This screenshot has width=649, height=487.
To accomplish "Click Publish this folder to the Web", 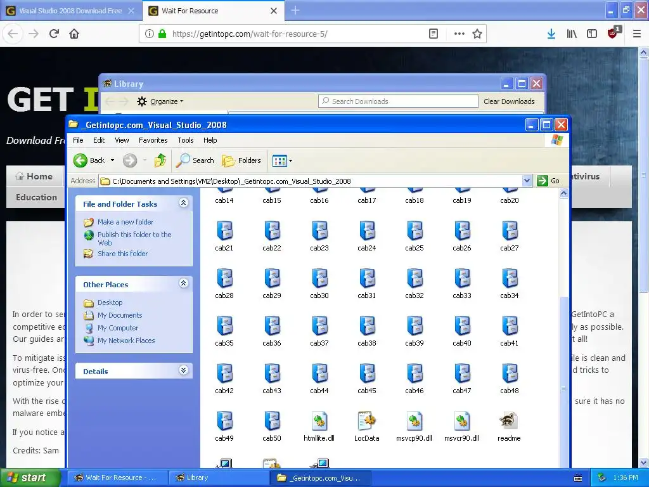I will click(x=134, y=238).
